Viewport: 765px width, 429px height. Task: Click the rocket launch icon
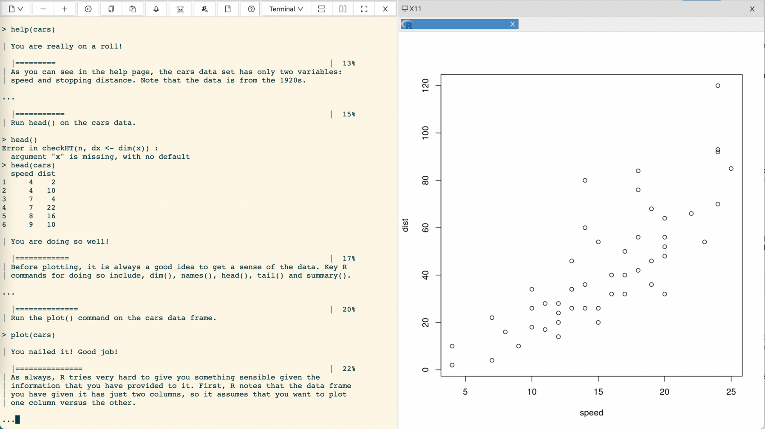(156, 8)
